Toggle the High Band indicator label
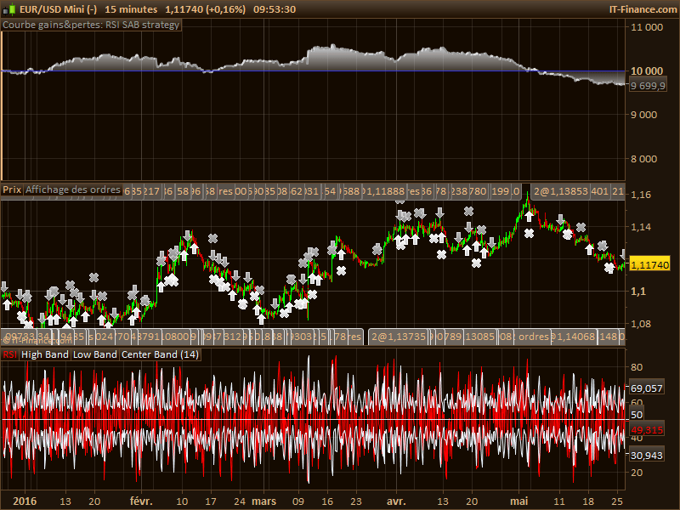680x510 pixels. (x=45, y=354)
